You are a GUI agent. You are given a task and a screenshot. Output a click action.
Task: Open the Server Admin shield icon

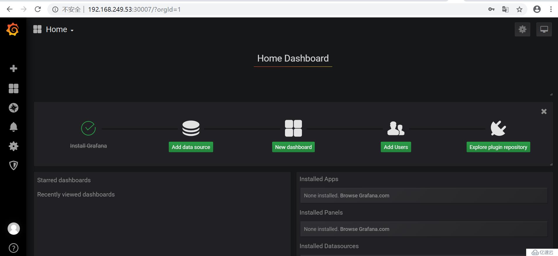[x=13, y=166]
